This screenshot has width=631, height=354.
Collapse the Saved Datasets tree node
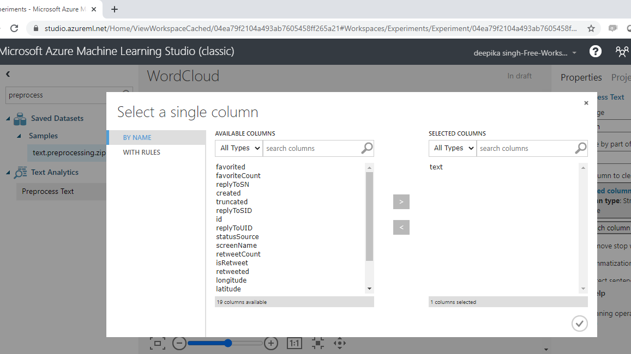click(x=8, y=118)
